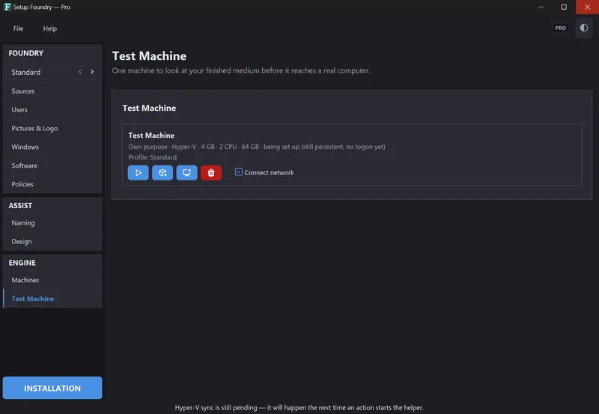Click the page description about finished medium
The height and width of the screenshot is (414, 599).
click(x=241, y=70)
